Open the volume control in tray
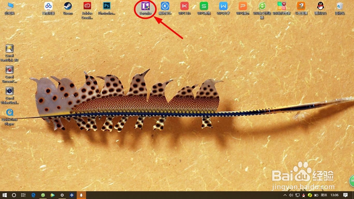This screenshot has width=354, height=199. [291, 195]
